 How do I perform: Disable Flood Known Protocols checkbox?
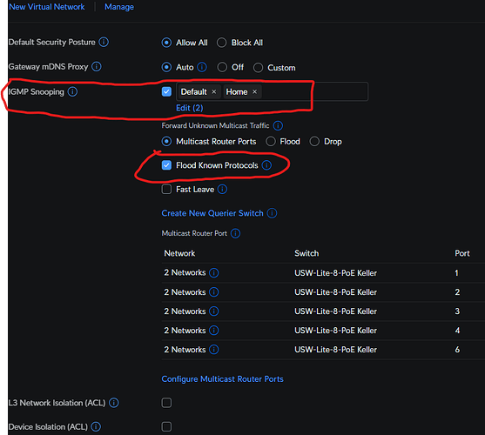click(166, 165)
